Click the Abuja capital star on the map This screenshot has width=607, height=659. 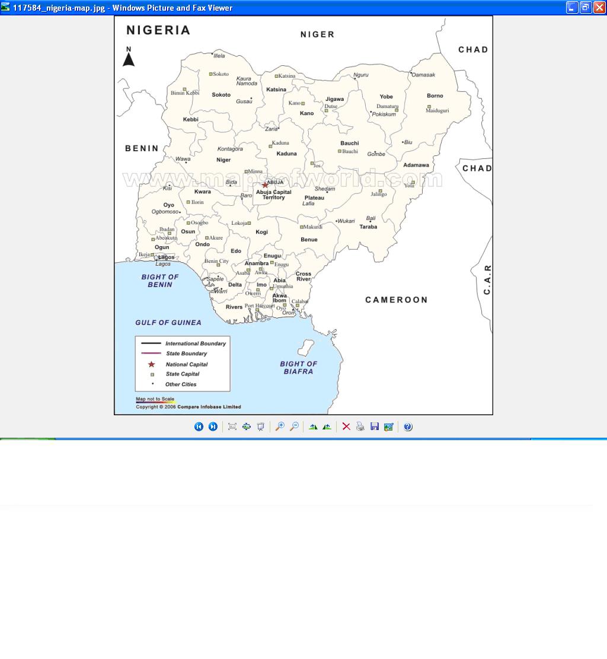[265, 185]
